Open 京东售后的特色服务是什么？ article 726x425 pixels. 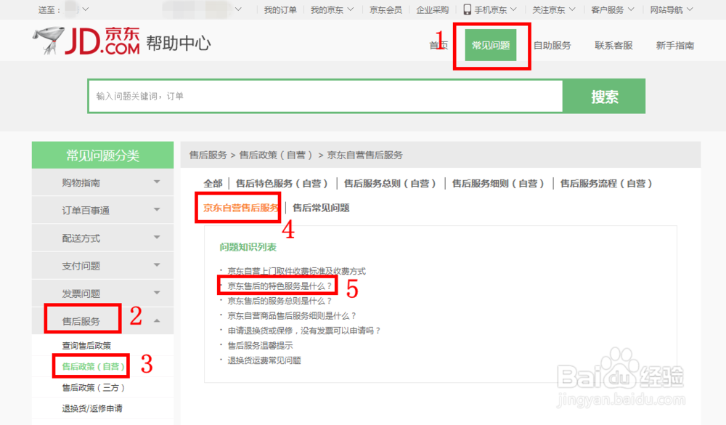280,286
